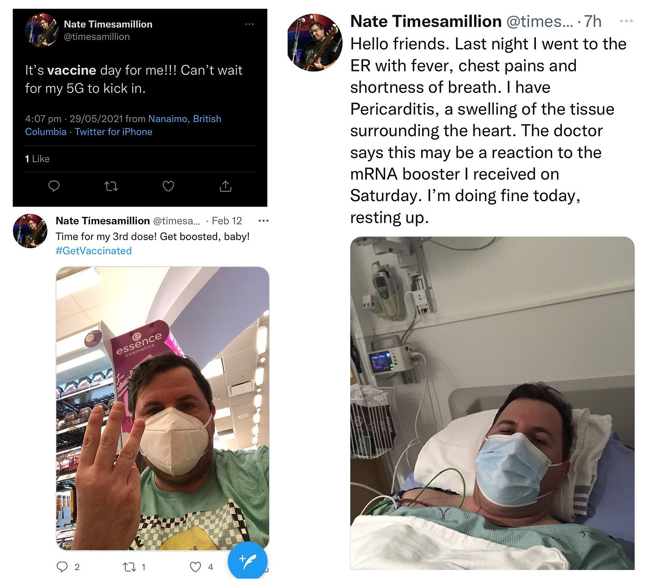Open more options on the Feb 12 tweet
This screenshot has height=584, width=653.
(264, 221)
